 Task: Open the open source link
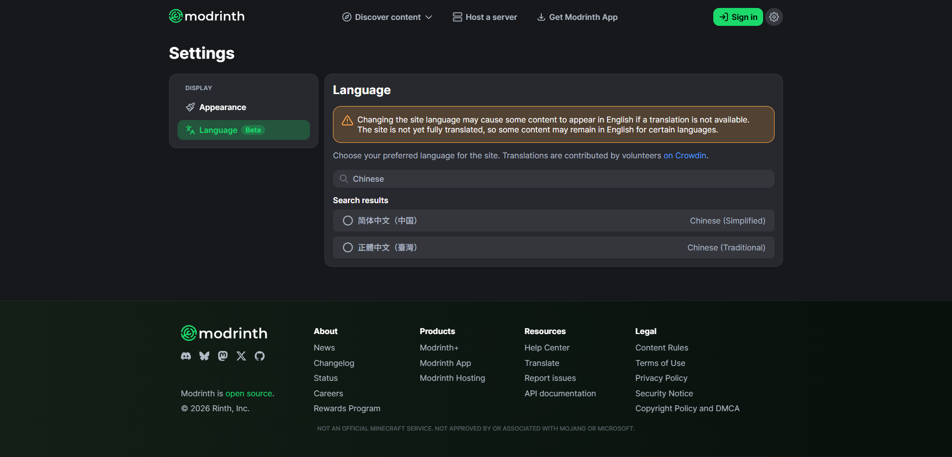(x=249, y=393)
